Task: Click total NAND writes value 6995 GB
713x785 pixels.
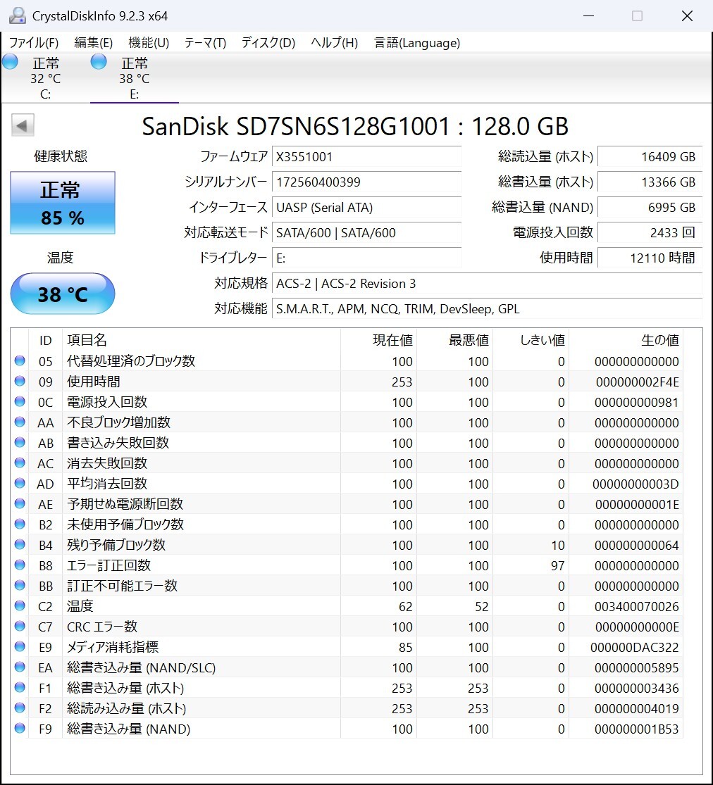Action: tap(650, 207)
